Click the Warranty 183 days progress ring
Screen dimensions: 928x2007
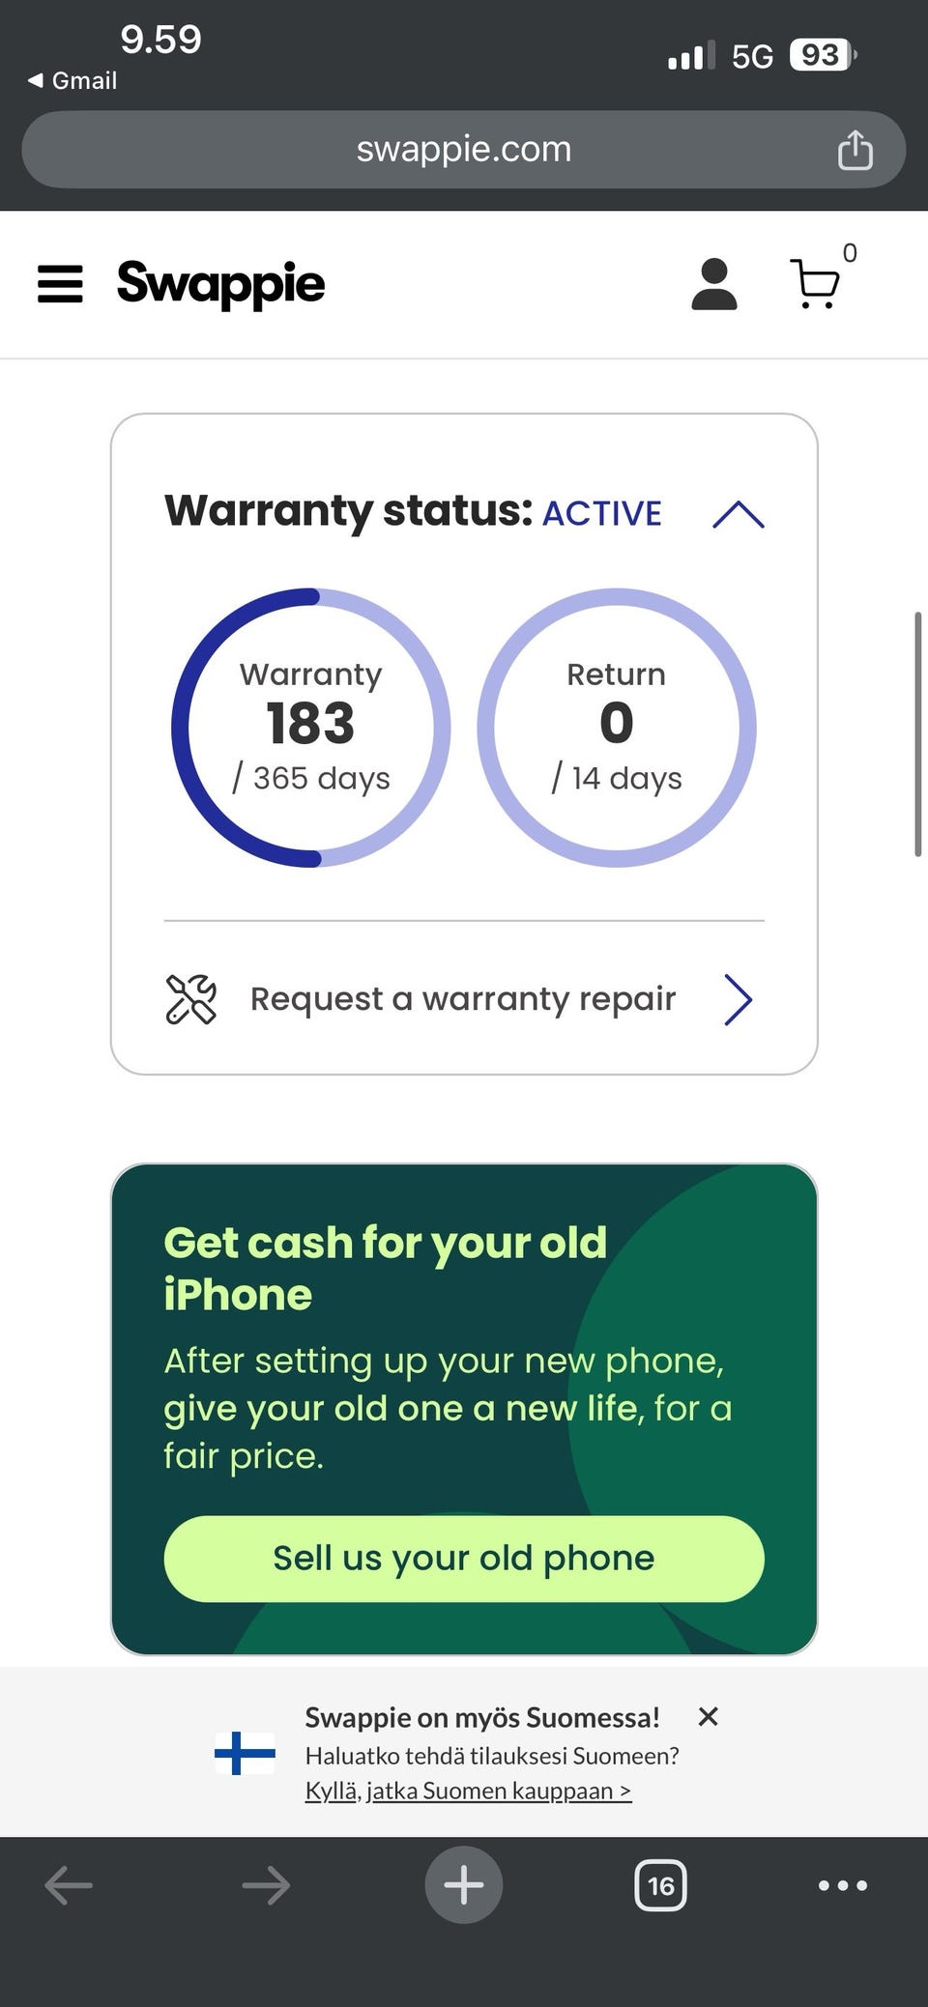tap(310, 728)
